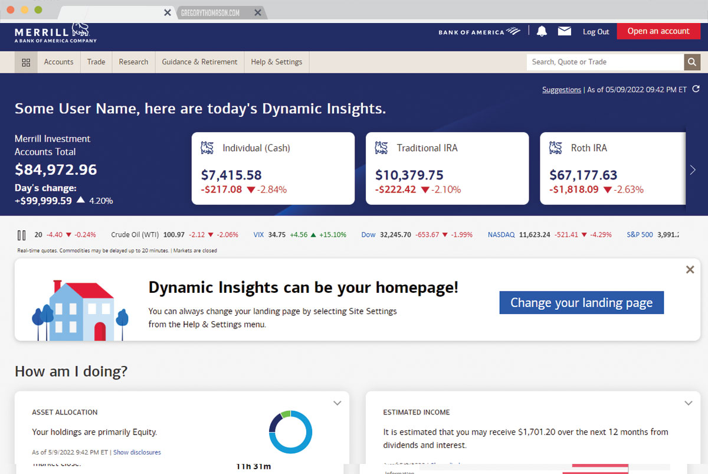Click the S&P 500 ticker link
The width and height of the screenshot is (708, 474).
point(640,234)
